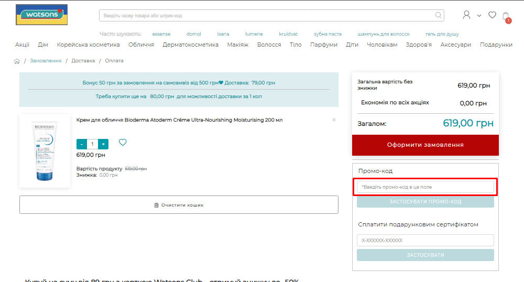Open the Парфуми menu

click(x=323, y=45)
